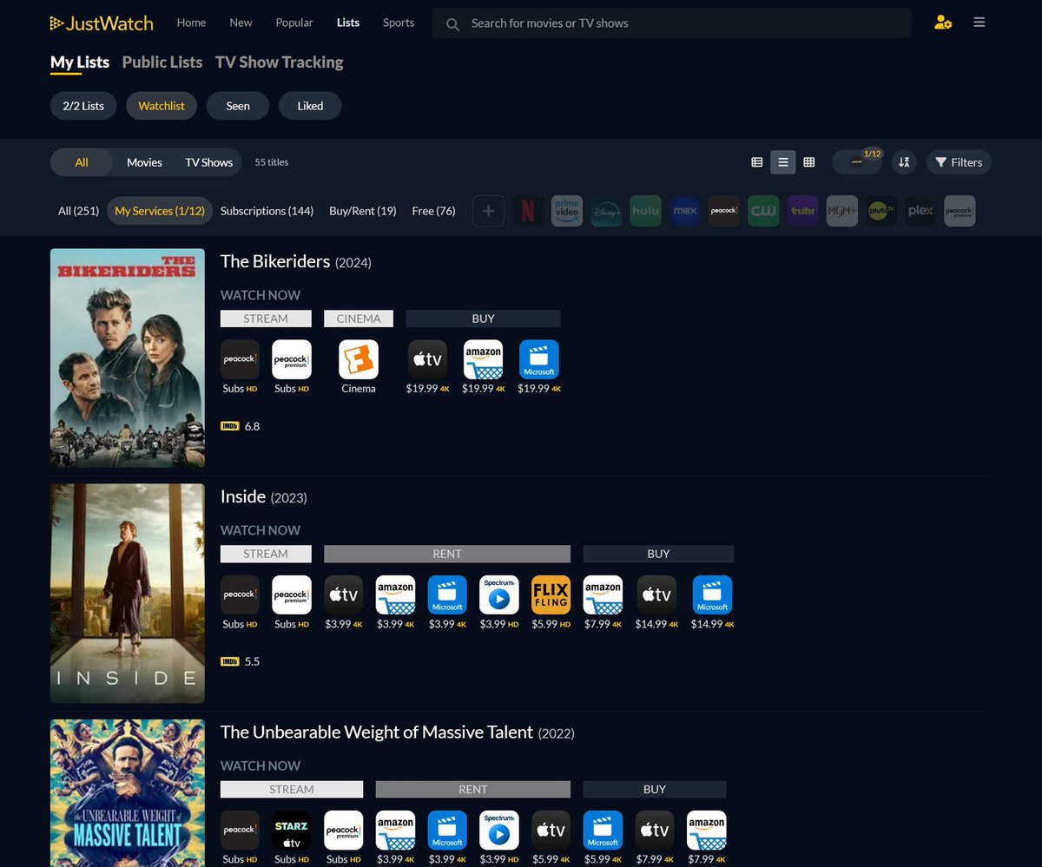Open the Public Lists tab

[162, 62]
